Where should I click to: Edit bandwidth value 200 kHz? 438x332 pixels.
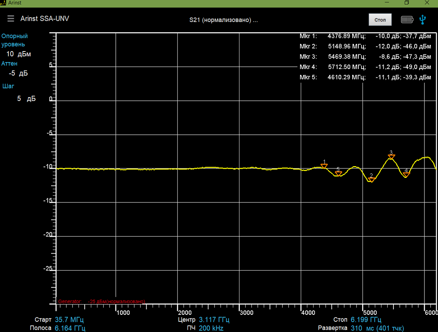pyautogui.click(x=211, y=328)
